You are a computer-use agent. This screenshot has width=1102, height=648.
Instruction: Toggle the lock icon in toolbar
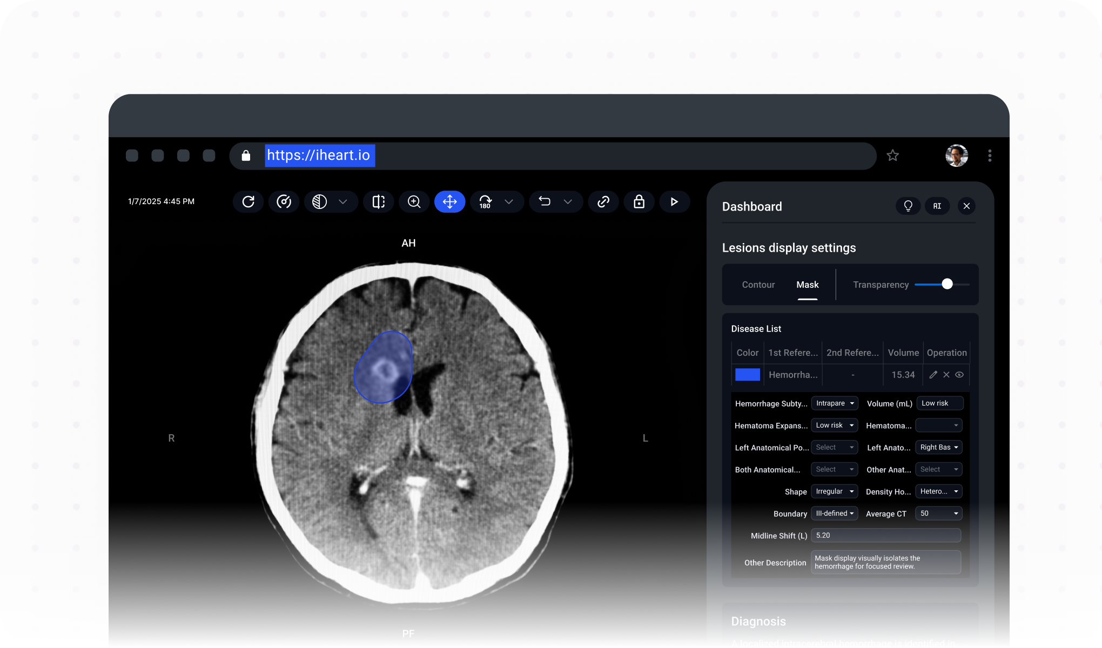click(x=639, y=202)
